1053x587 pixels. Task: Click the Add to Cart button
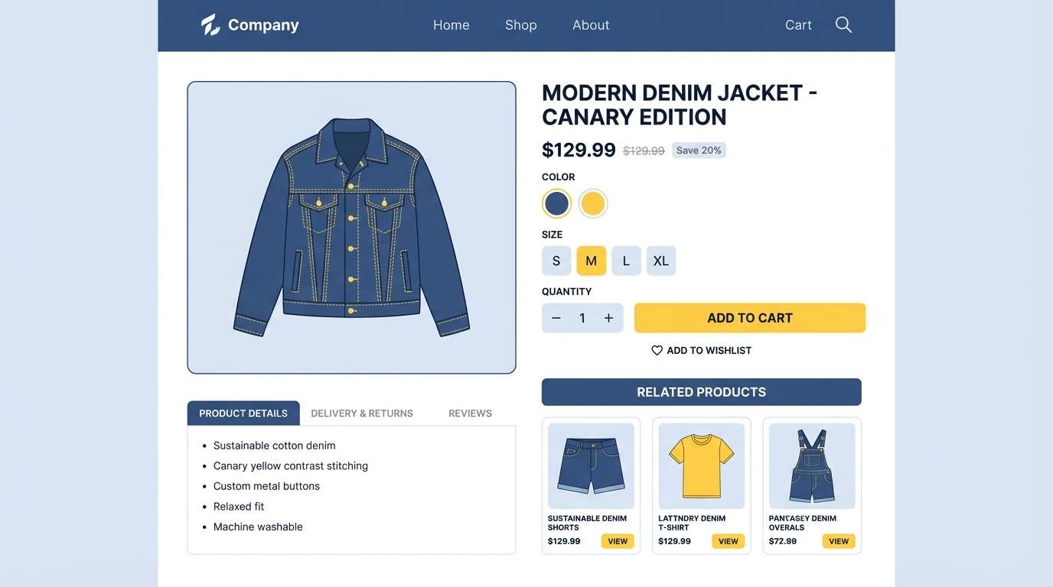click(749, 317)
